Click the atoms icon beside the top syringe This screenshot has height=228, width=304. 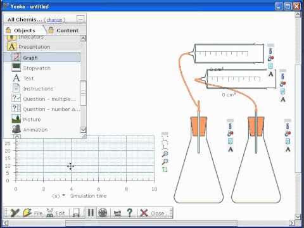click(x=270, y=58)
